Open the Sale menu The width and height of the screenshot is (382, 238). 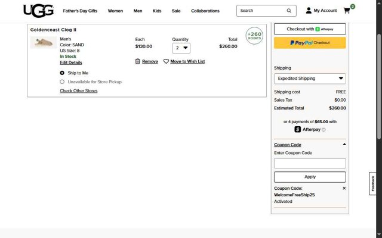[x=176, y=11]
